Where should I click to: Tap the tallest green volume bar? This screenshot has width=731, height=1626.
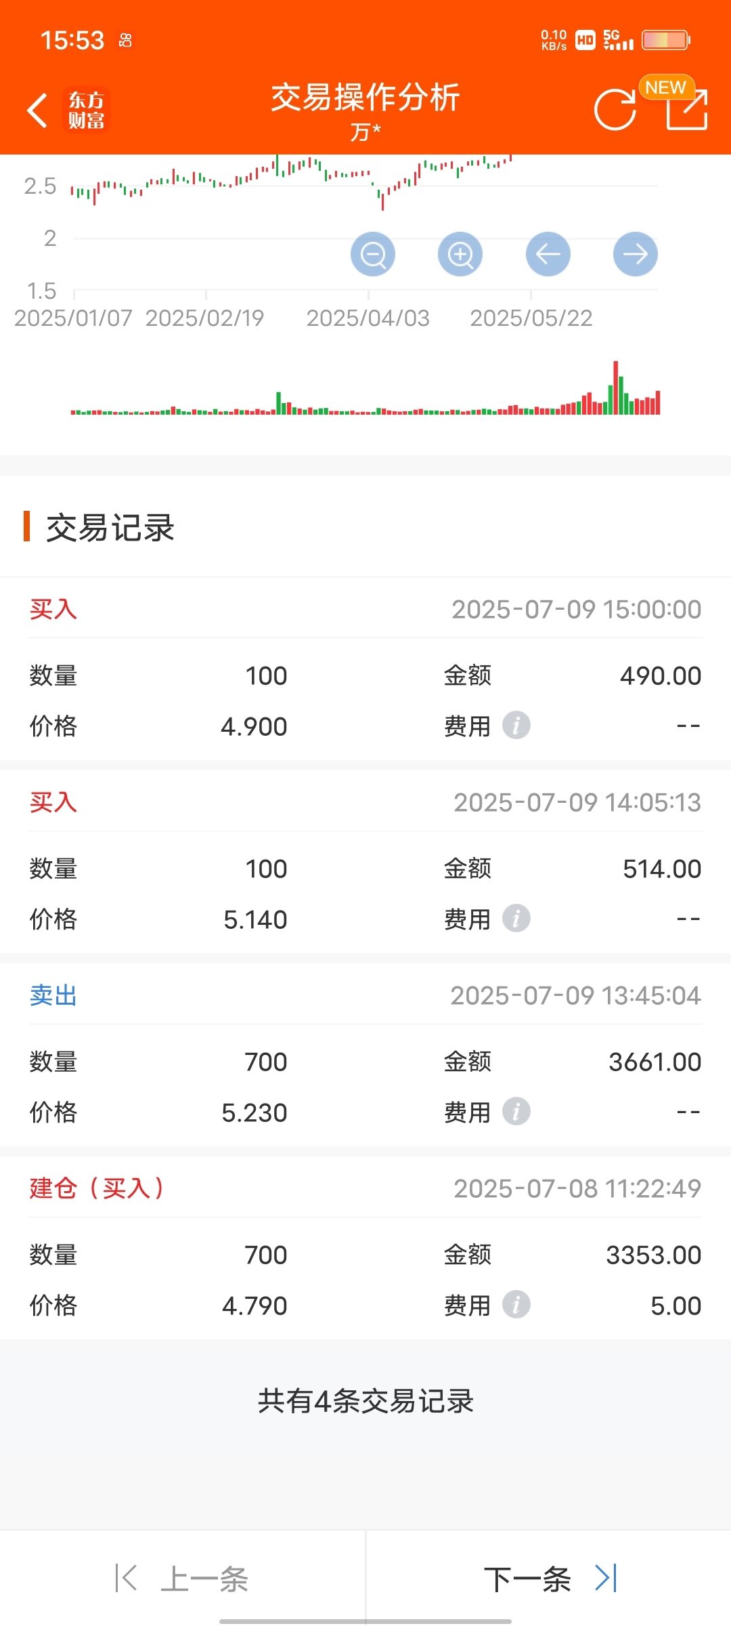point(621,396)
